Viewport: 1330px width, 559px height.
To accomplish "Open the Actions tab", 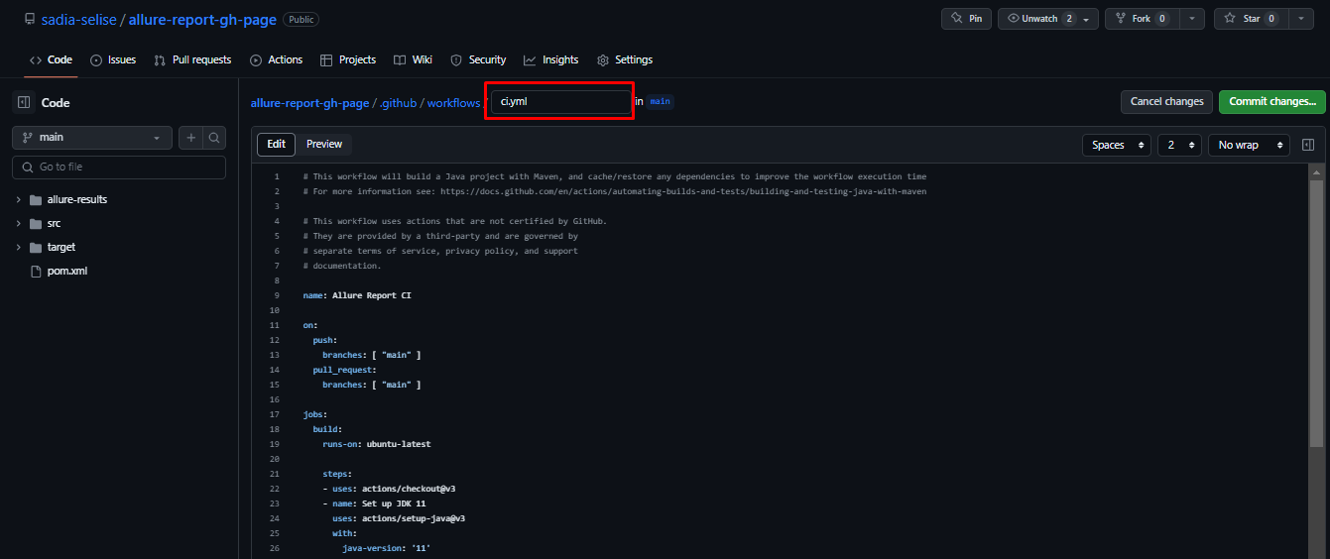I will 277,59.
